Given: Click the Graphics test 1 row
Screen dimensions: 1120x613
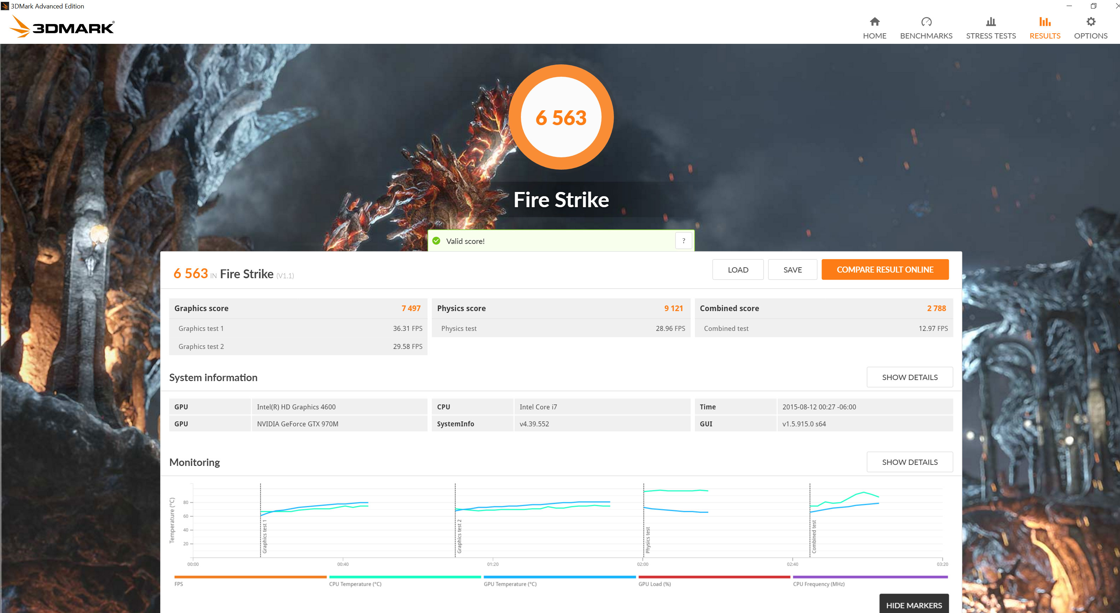Looking at the screenshot, I should click(298, 328).
